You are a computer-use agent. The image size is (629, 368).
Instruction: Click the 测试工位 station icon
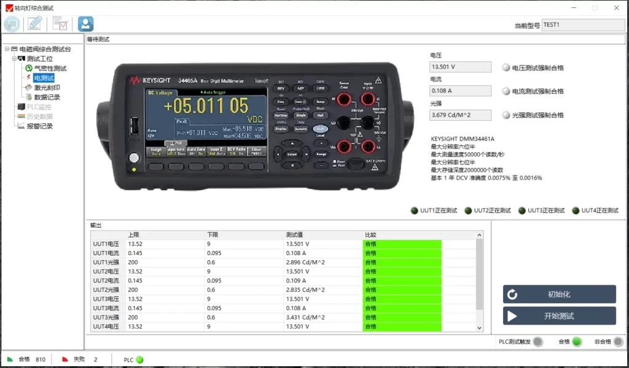tap(21, 58)
